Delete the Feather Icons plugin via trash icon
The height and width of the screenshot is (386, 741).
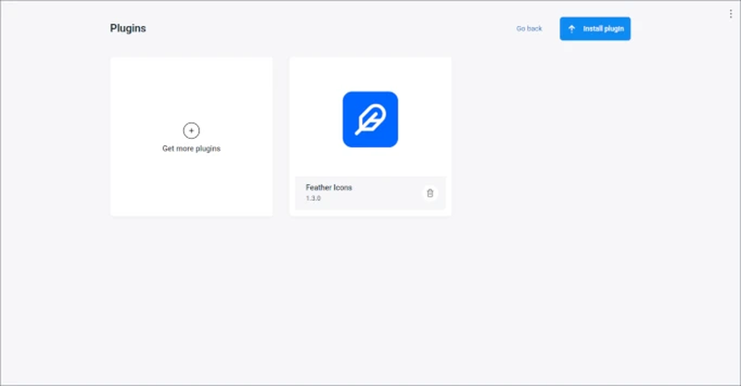[430, 193]
